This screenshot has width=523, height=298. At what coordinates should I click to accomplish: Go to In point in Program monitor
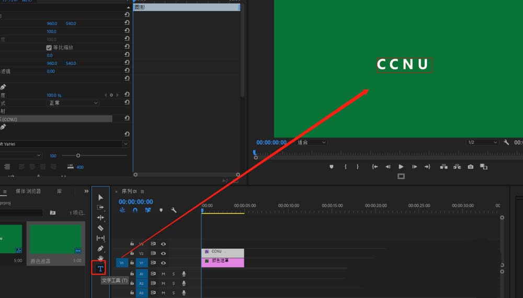[374, 167]
